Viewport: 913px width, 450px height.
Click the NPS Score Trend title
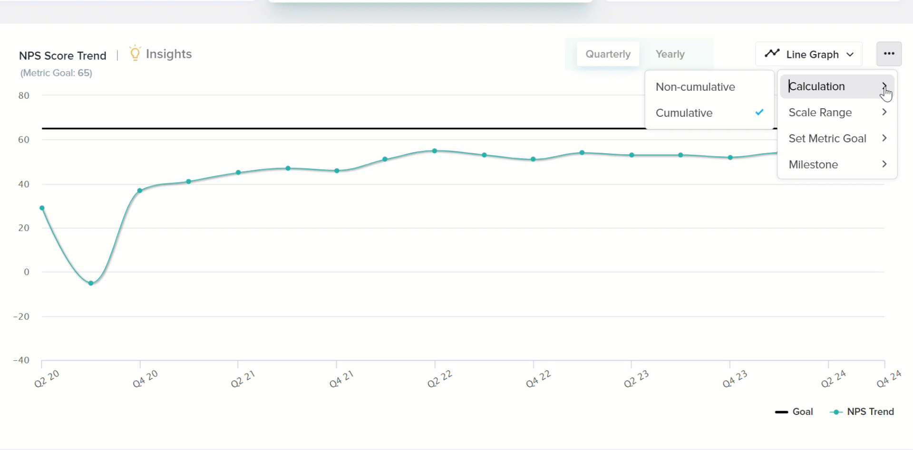point(62,56)
